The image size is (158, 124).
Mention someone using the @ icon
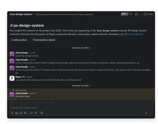tap(25, 113)
